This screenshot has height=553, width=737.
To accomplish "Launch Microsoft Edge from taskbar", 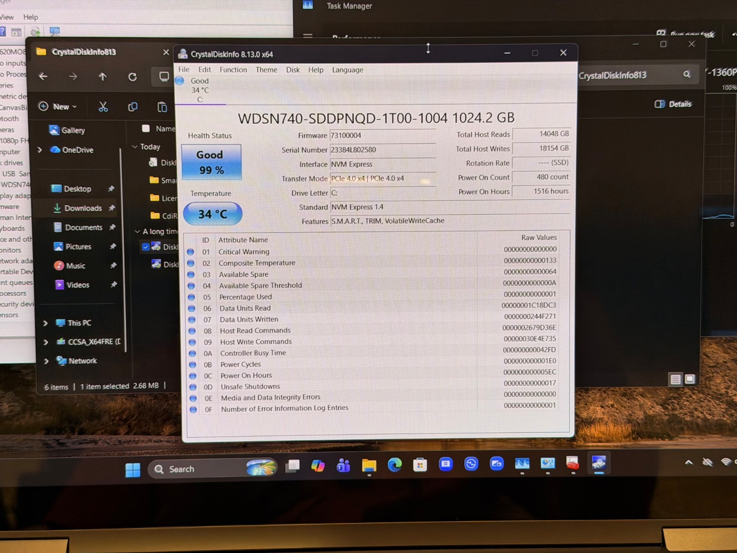I will [394, 465].
